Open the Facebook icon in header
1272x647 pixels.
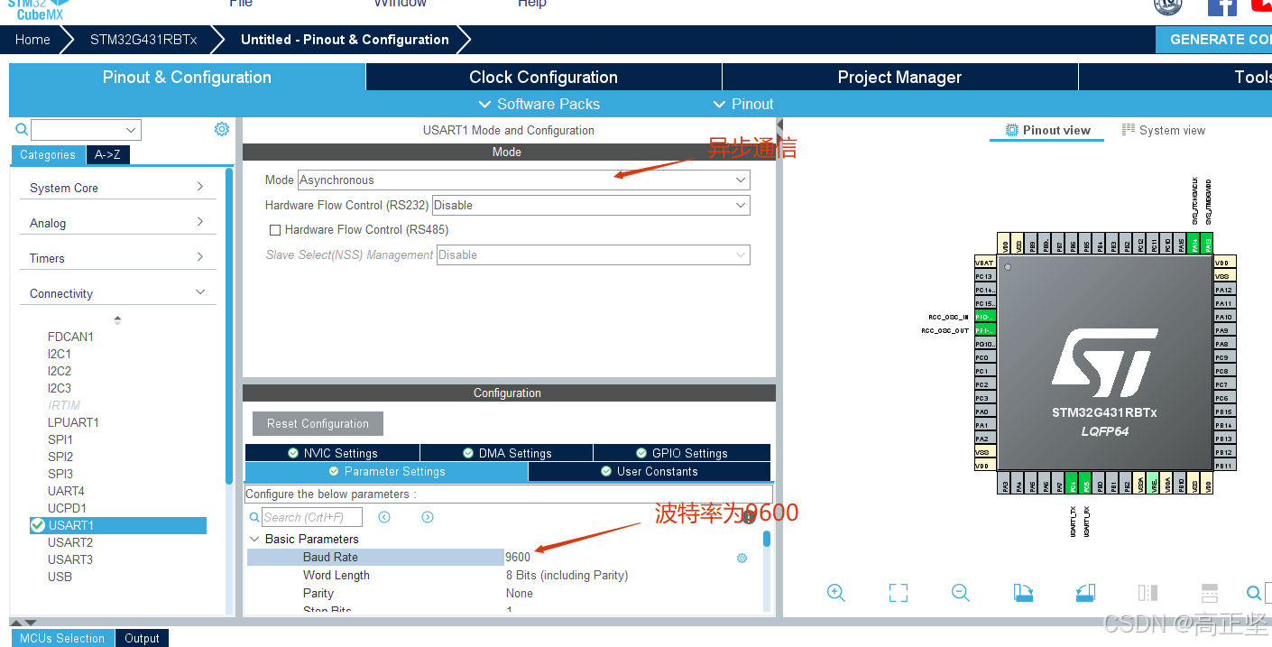1222,6
